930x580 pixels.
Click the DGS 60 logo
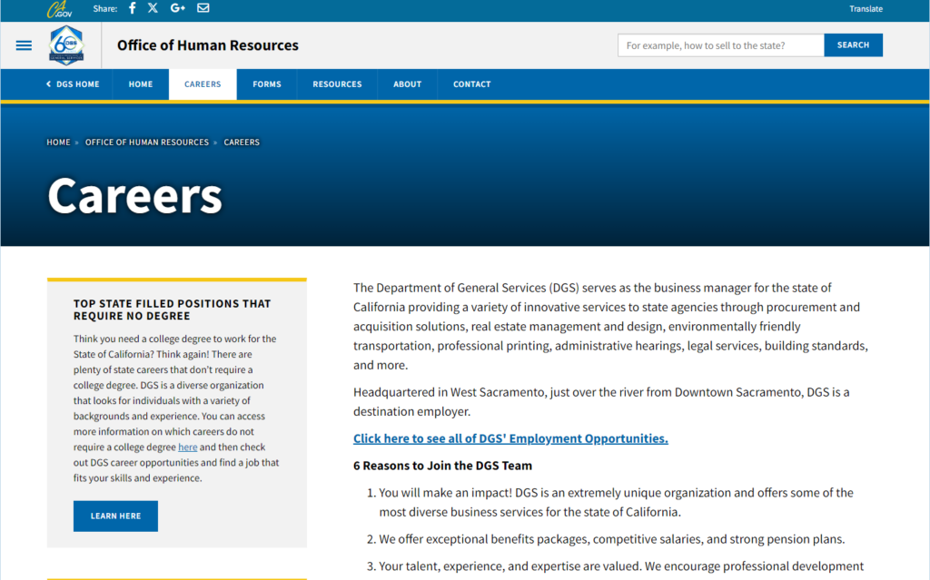(66, 45)
